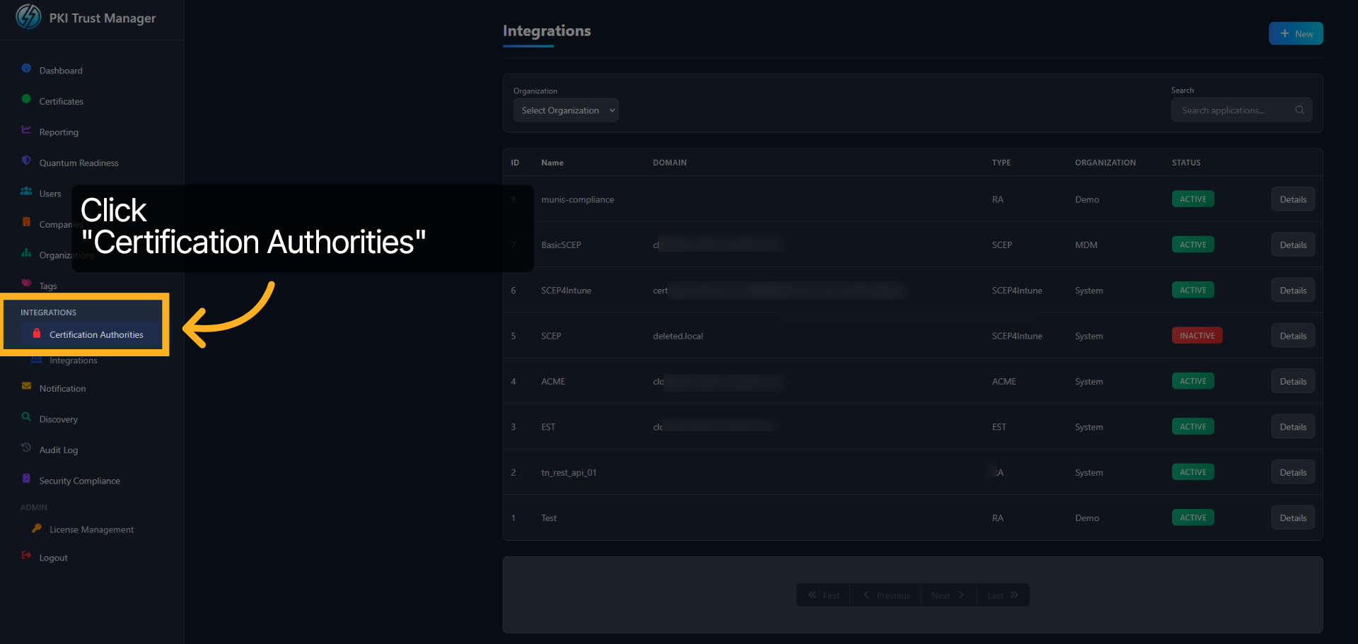1358x644 pixels.
Task: Open the Select Organization dropdown
Action: [x=566, y=110]
